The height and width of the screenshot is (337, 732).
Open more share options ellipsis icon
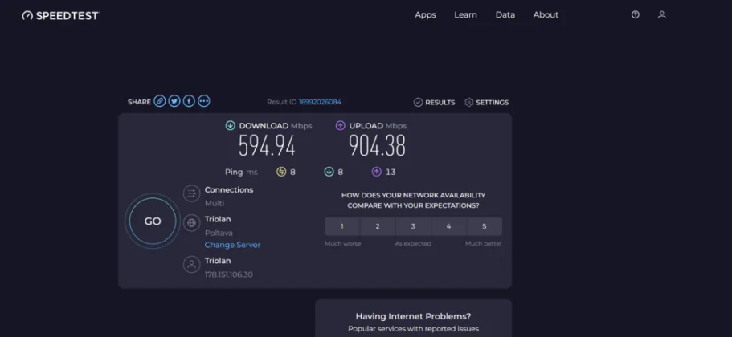(x=203, y=101)
